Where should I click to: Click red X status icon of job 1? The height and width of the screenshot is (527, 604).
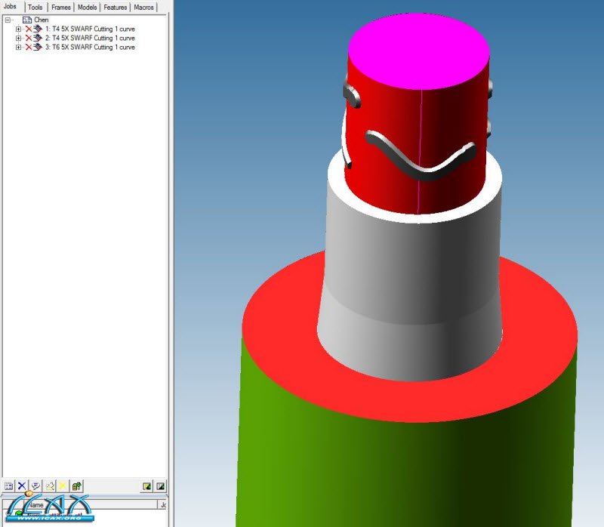tap(29, 29)
